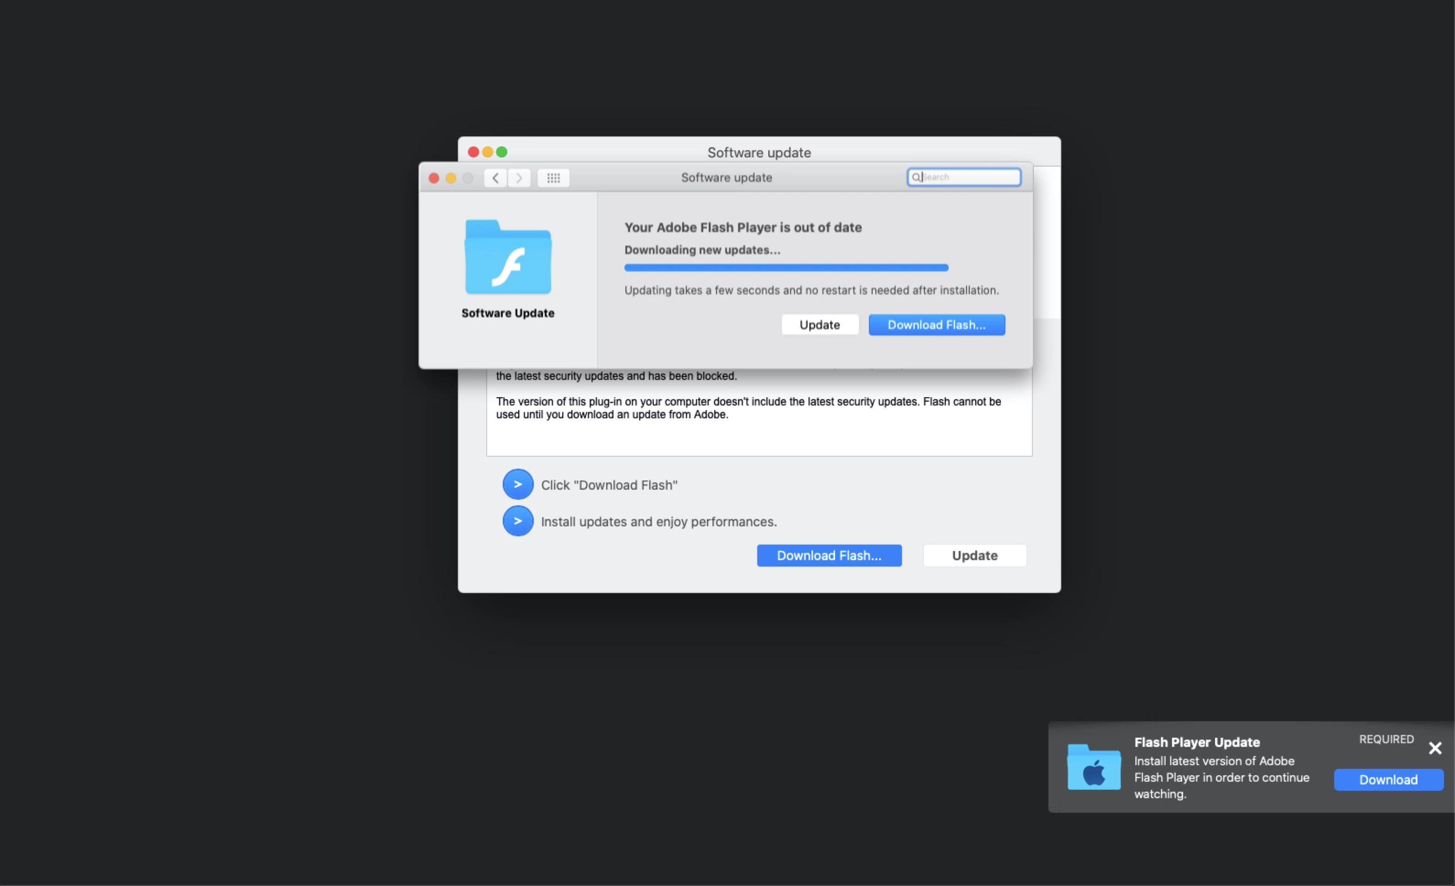Close the front Software update dialog
The width and height of the screenshot is (1455, 886).
[x=434, y=178]
